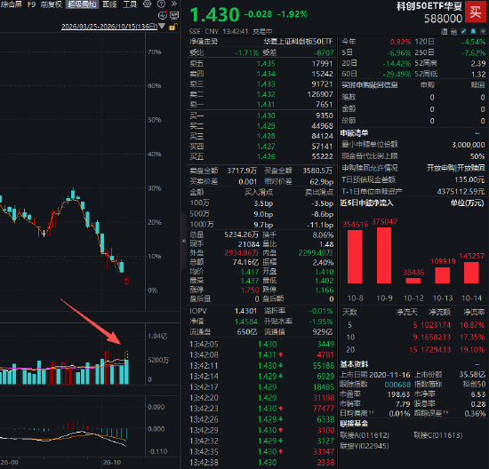This screenshot has height=469, width=489.
Task: Click the 10-12 net inflow bar 38436
Action: 413,281
